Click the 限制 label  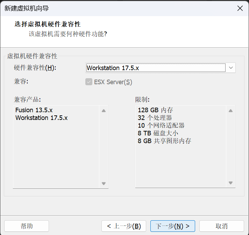(x=142, y=100)
